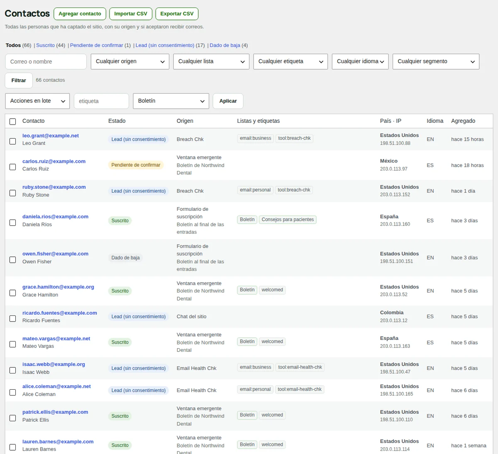Click the "Agregado" column header
Screen dimensions: 498x454
[463, 121]
